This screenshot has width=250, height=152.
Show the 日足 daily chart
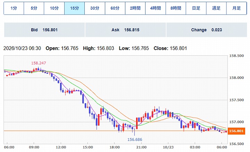coord(196,8)
